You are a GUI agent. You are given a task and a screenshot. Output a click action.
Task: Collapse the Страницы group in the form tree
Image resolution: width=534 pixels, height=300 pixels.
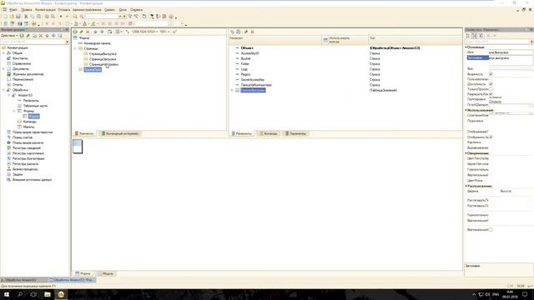[75, 48]
